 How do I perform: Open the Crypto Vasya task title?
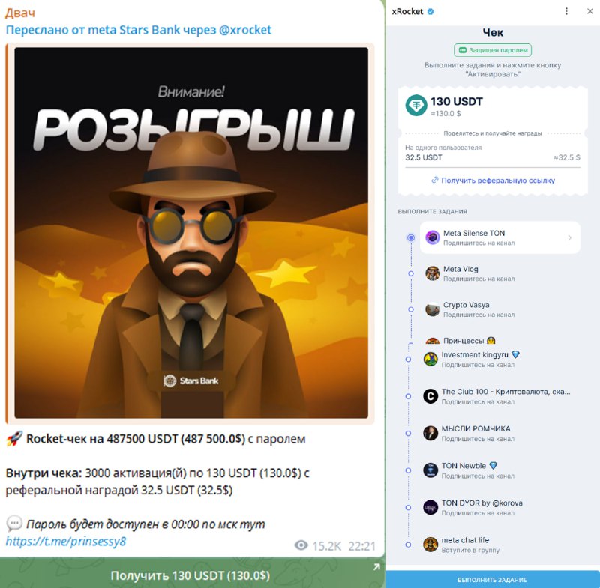(x=466, y=305)
